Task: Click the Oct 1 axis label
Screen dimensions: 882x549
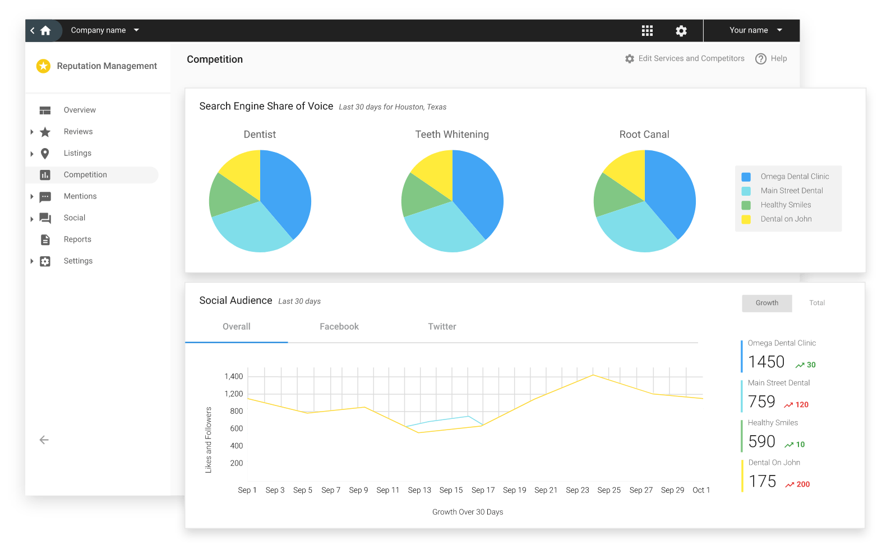Action: [x=701, y=491]
